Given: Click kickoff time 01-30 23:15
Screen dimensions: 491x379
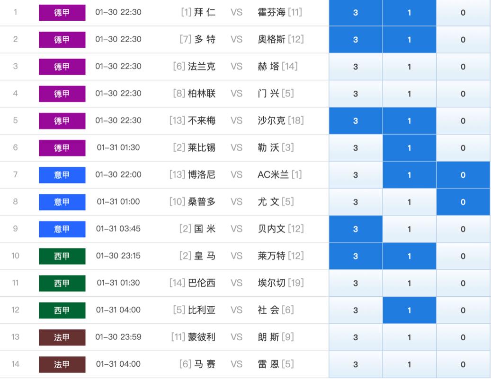Looking at the screenshot, I should (x=118, y=256).
